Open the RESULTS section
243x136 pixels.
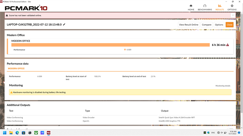pos(220,8)
